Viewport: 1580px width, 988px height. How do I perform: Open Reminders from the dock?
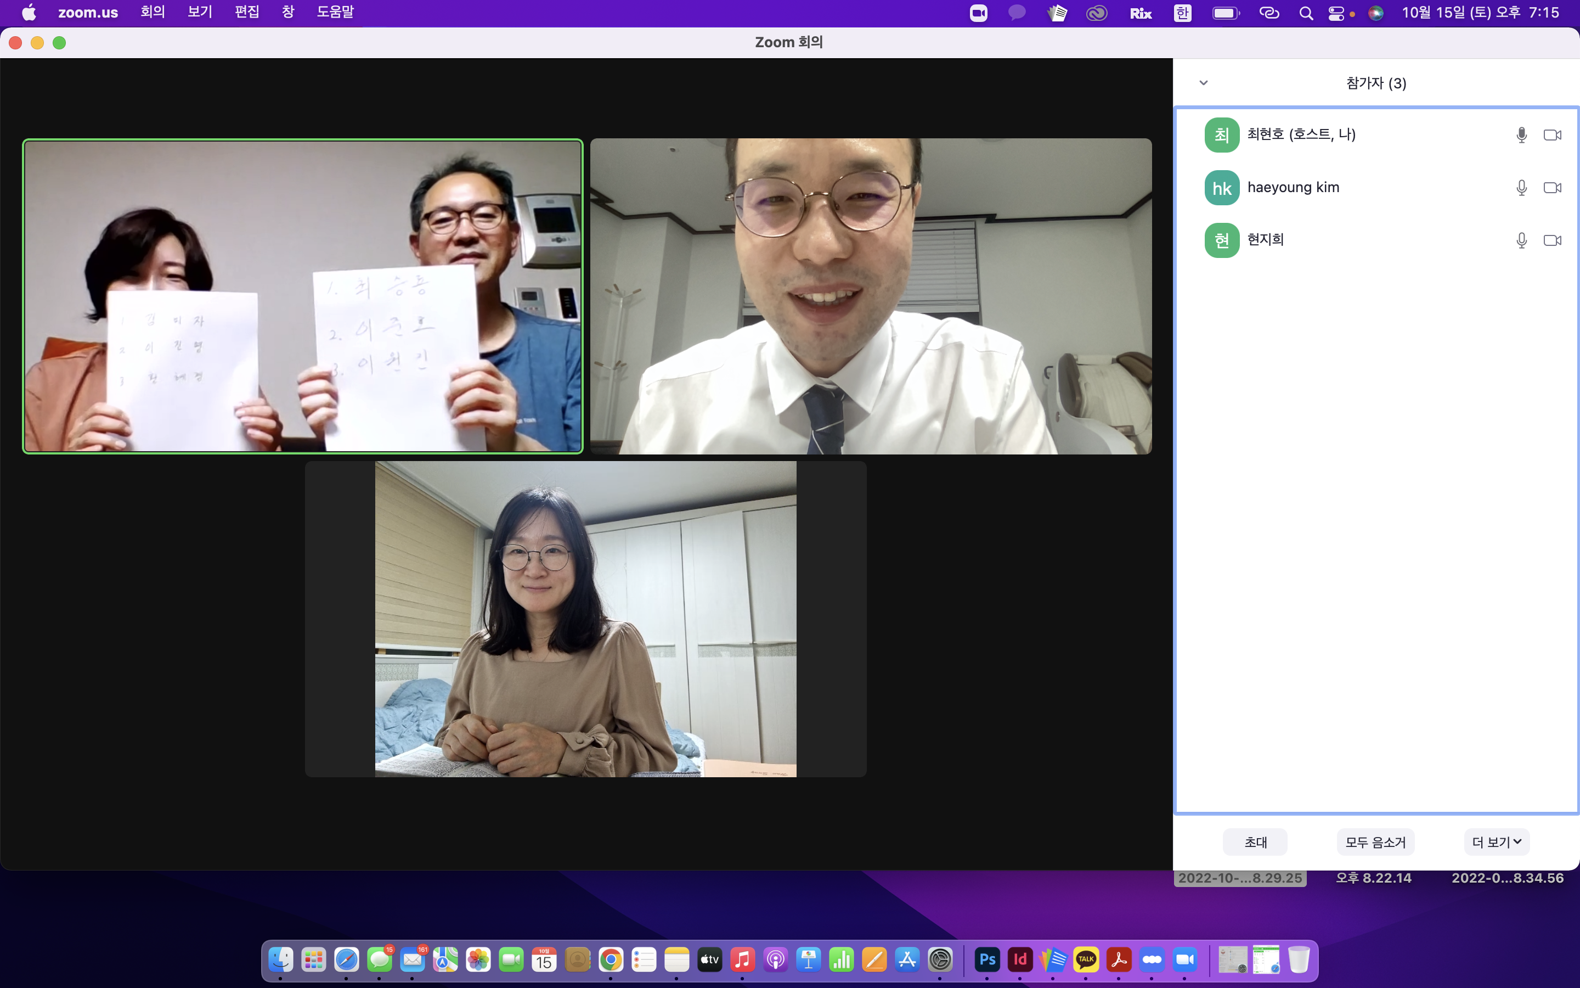pos(644,959)
